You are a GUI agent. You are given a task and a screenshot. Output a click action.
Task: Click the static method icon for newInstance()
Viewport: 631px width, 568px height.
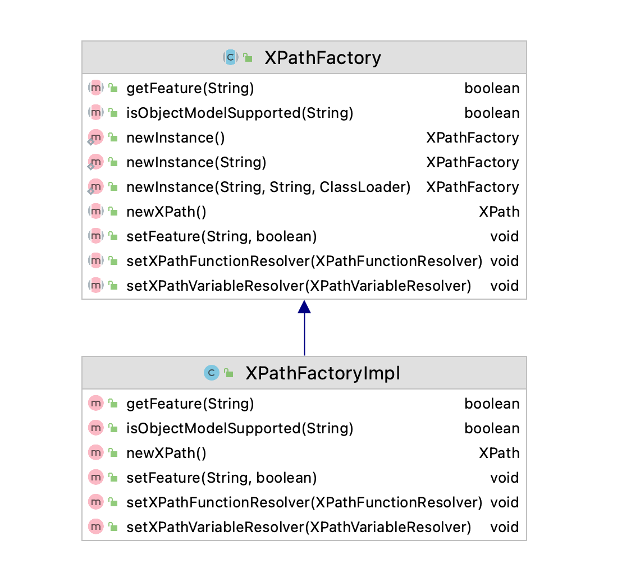tap(96, 138)
